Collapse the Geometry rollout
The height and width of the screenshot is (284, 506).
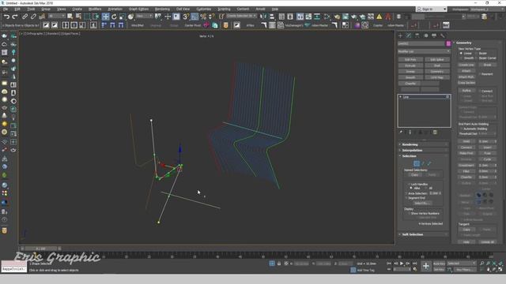[x=478, y=43]
